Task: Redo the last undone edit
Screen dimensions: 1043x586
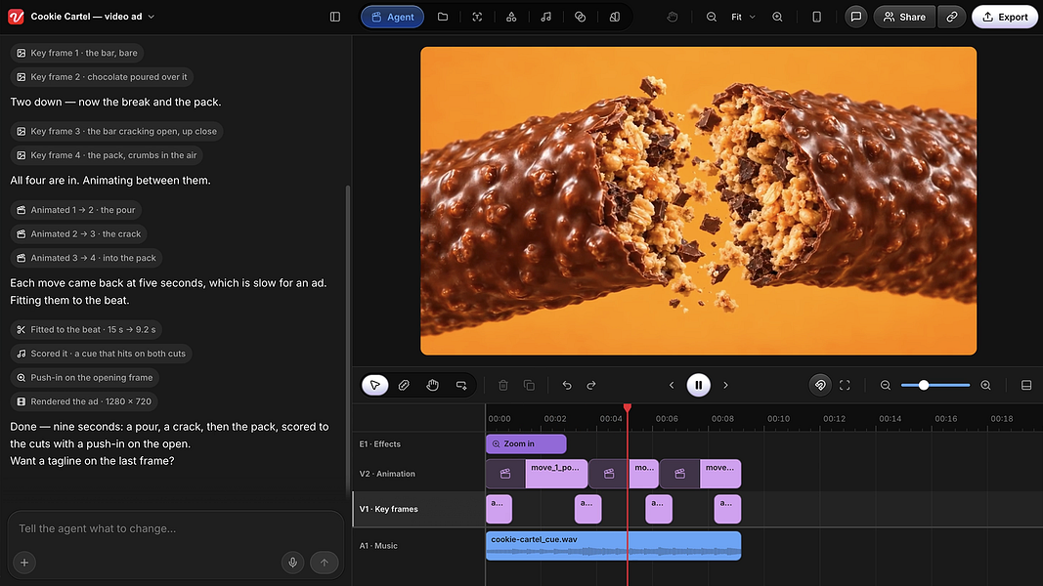Action: pos(591,386)
